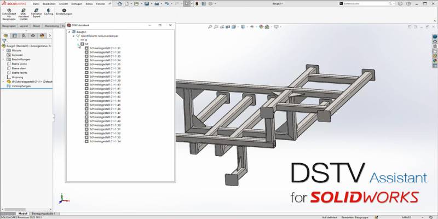Image resolution: width=438 pixels, height=219 pixels.
Task: Switch to the Bewegungsstudie 1 tab
Action: (44, 214)
